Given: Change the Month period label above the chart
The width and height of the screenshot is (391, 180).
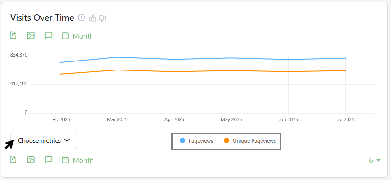Looking at the screenshot, I should 83,36.
